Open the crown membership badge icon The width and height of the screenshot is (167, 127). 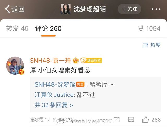coord(76,61)
